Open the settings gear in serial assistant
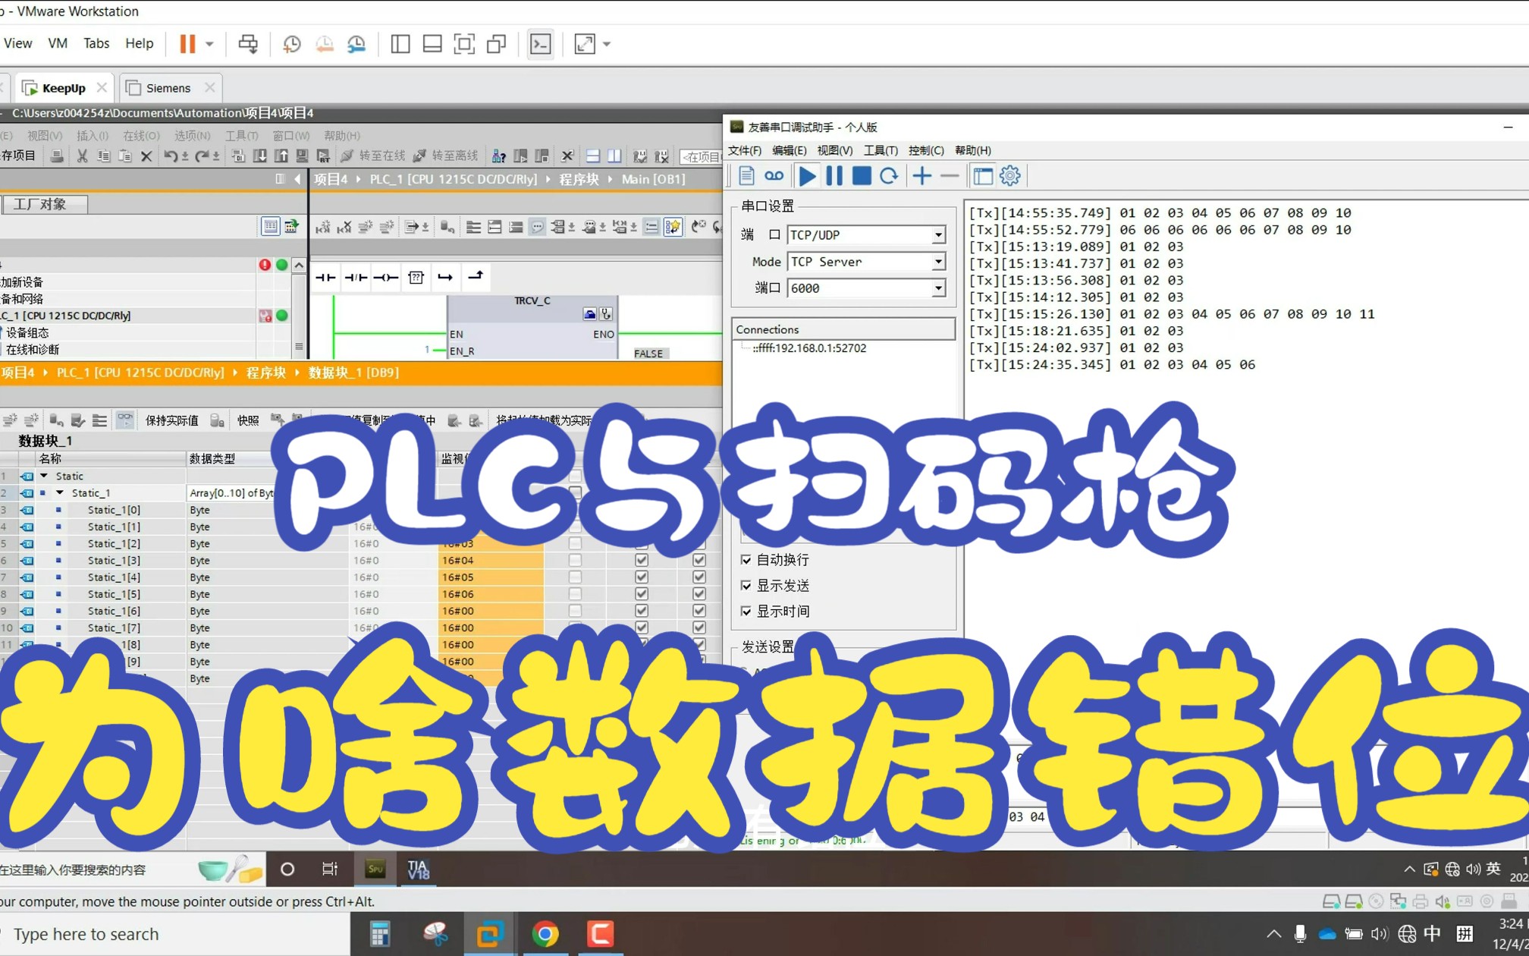Screen dimensions: 1529x956 [x=1009, y=176]
